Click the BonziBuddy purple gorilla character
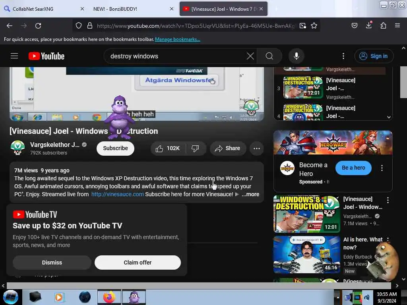Viewport: 407px width, 305px height. 119,117
